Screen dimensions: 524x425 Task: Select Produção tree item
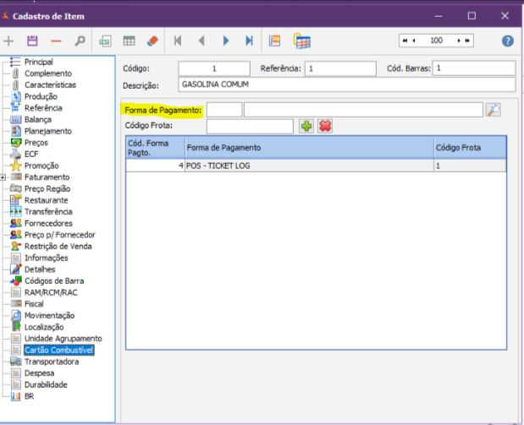click(41, 96)
